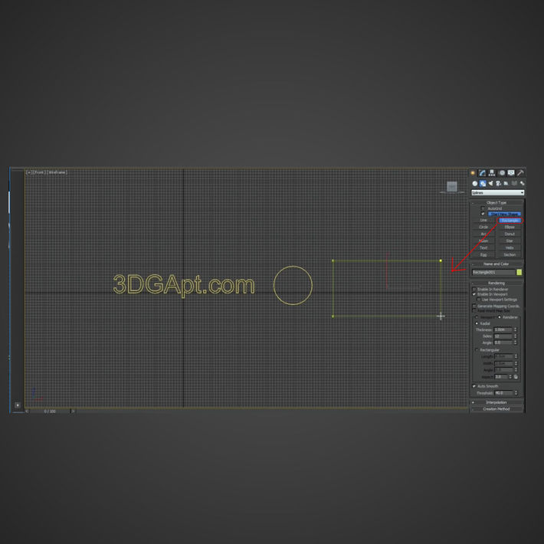Image resolution: width=544 pixels, height=544 pixels.
Task: Click the Star spline button
Action: point(510,241)
